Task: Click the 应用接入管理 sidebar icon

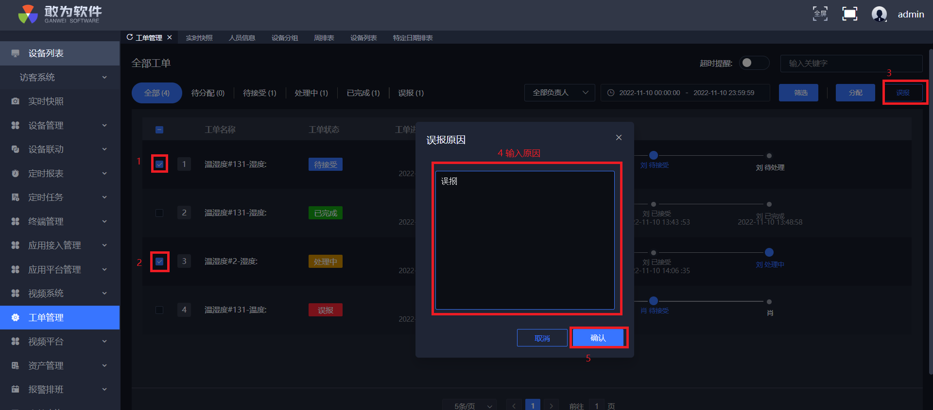Action: point(16,246)
